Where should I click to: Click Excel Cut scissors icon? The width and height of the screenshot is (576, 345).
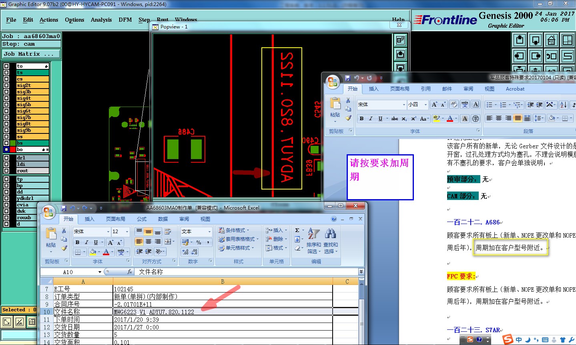click(64, 231)
